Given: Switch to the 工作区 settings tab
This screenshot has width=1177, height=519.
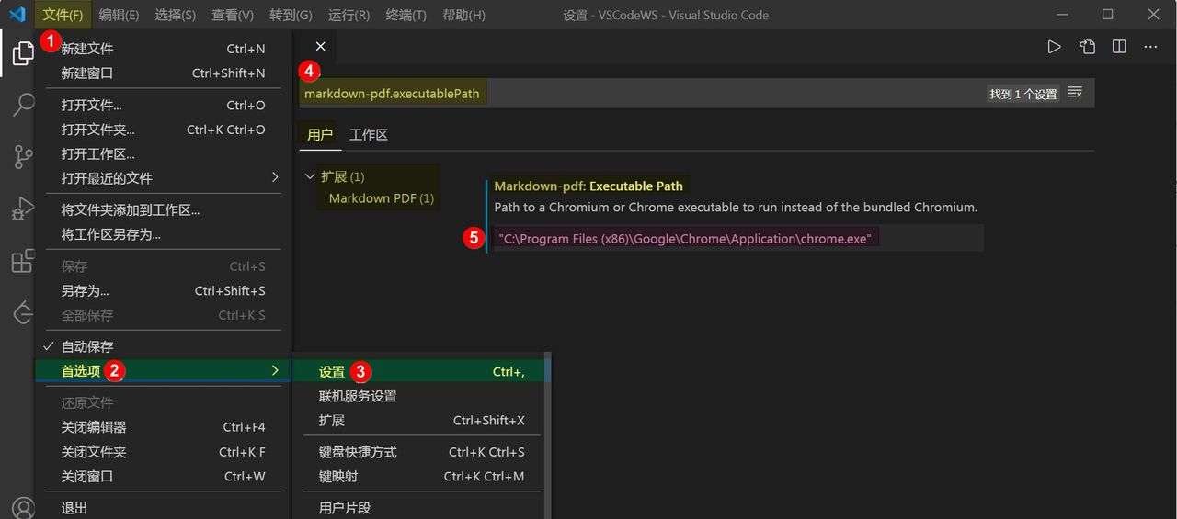Looking at the screenshot, I should point(369,134).
